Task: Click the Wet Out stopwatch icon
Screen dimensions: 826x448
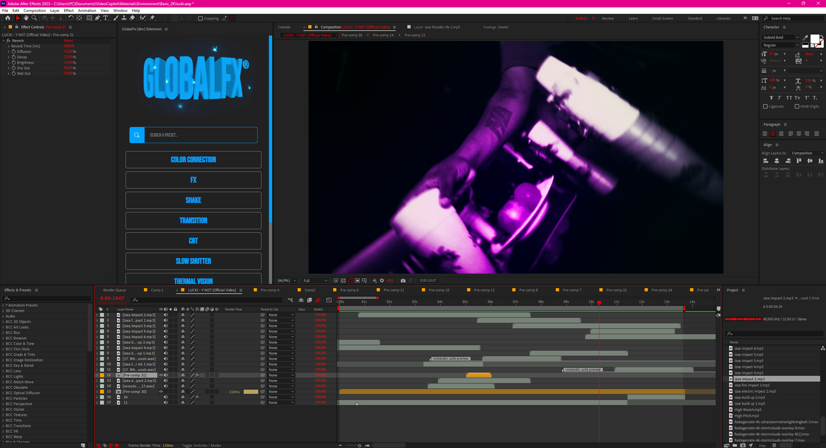Action: tap(13, 73)
